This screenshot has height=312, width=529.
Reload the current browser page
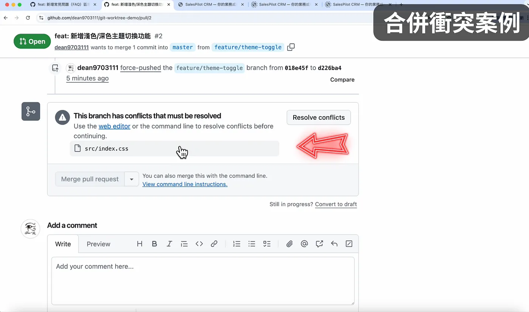[28, 18]
